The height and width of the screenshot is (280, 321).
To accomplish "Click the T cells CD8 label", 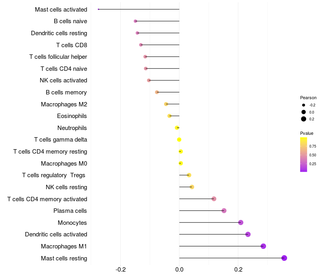I will (72, 45).
